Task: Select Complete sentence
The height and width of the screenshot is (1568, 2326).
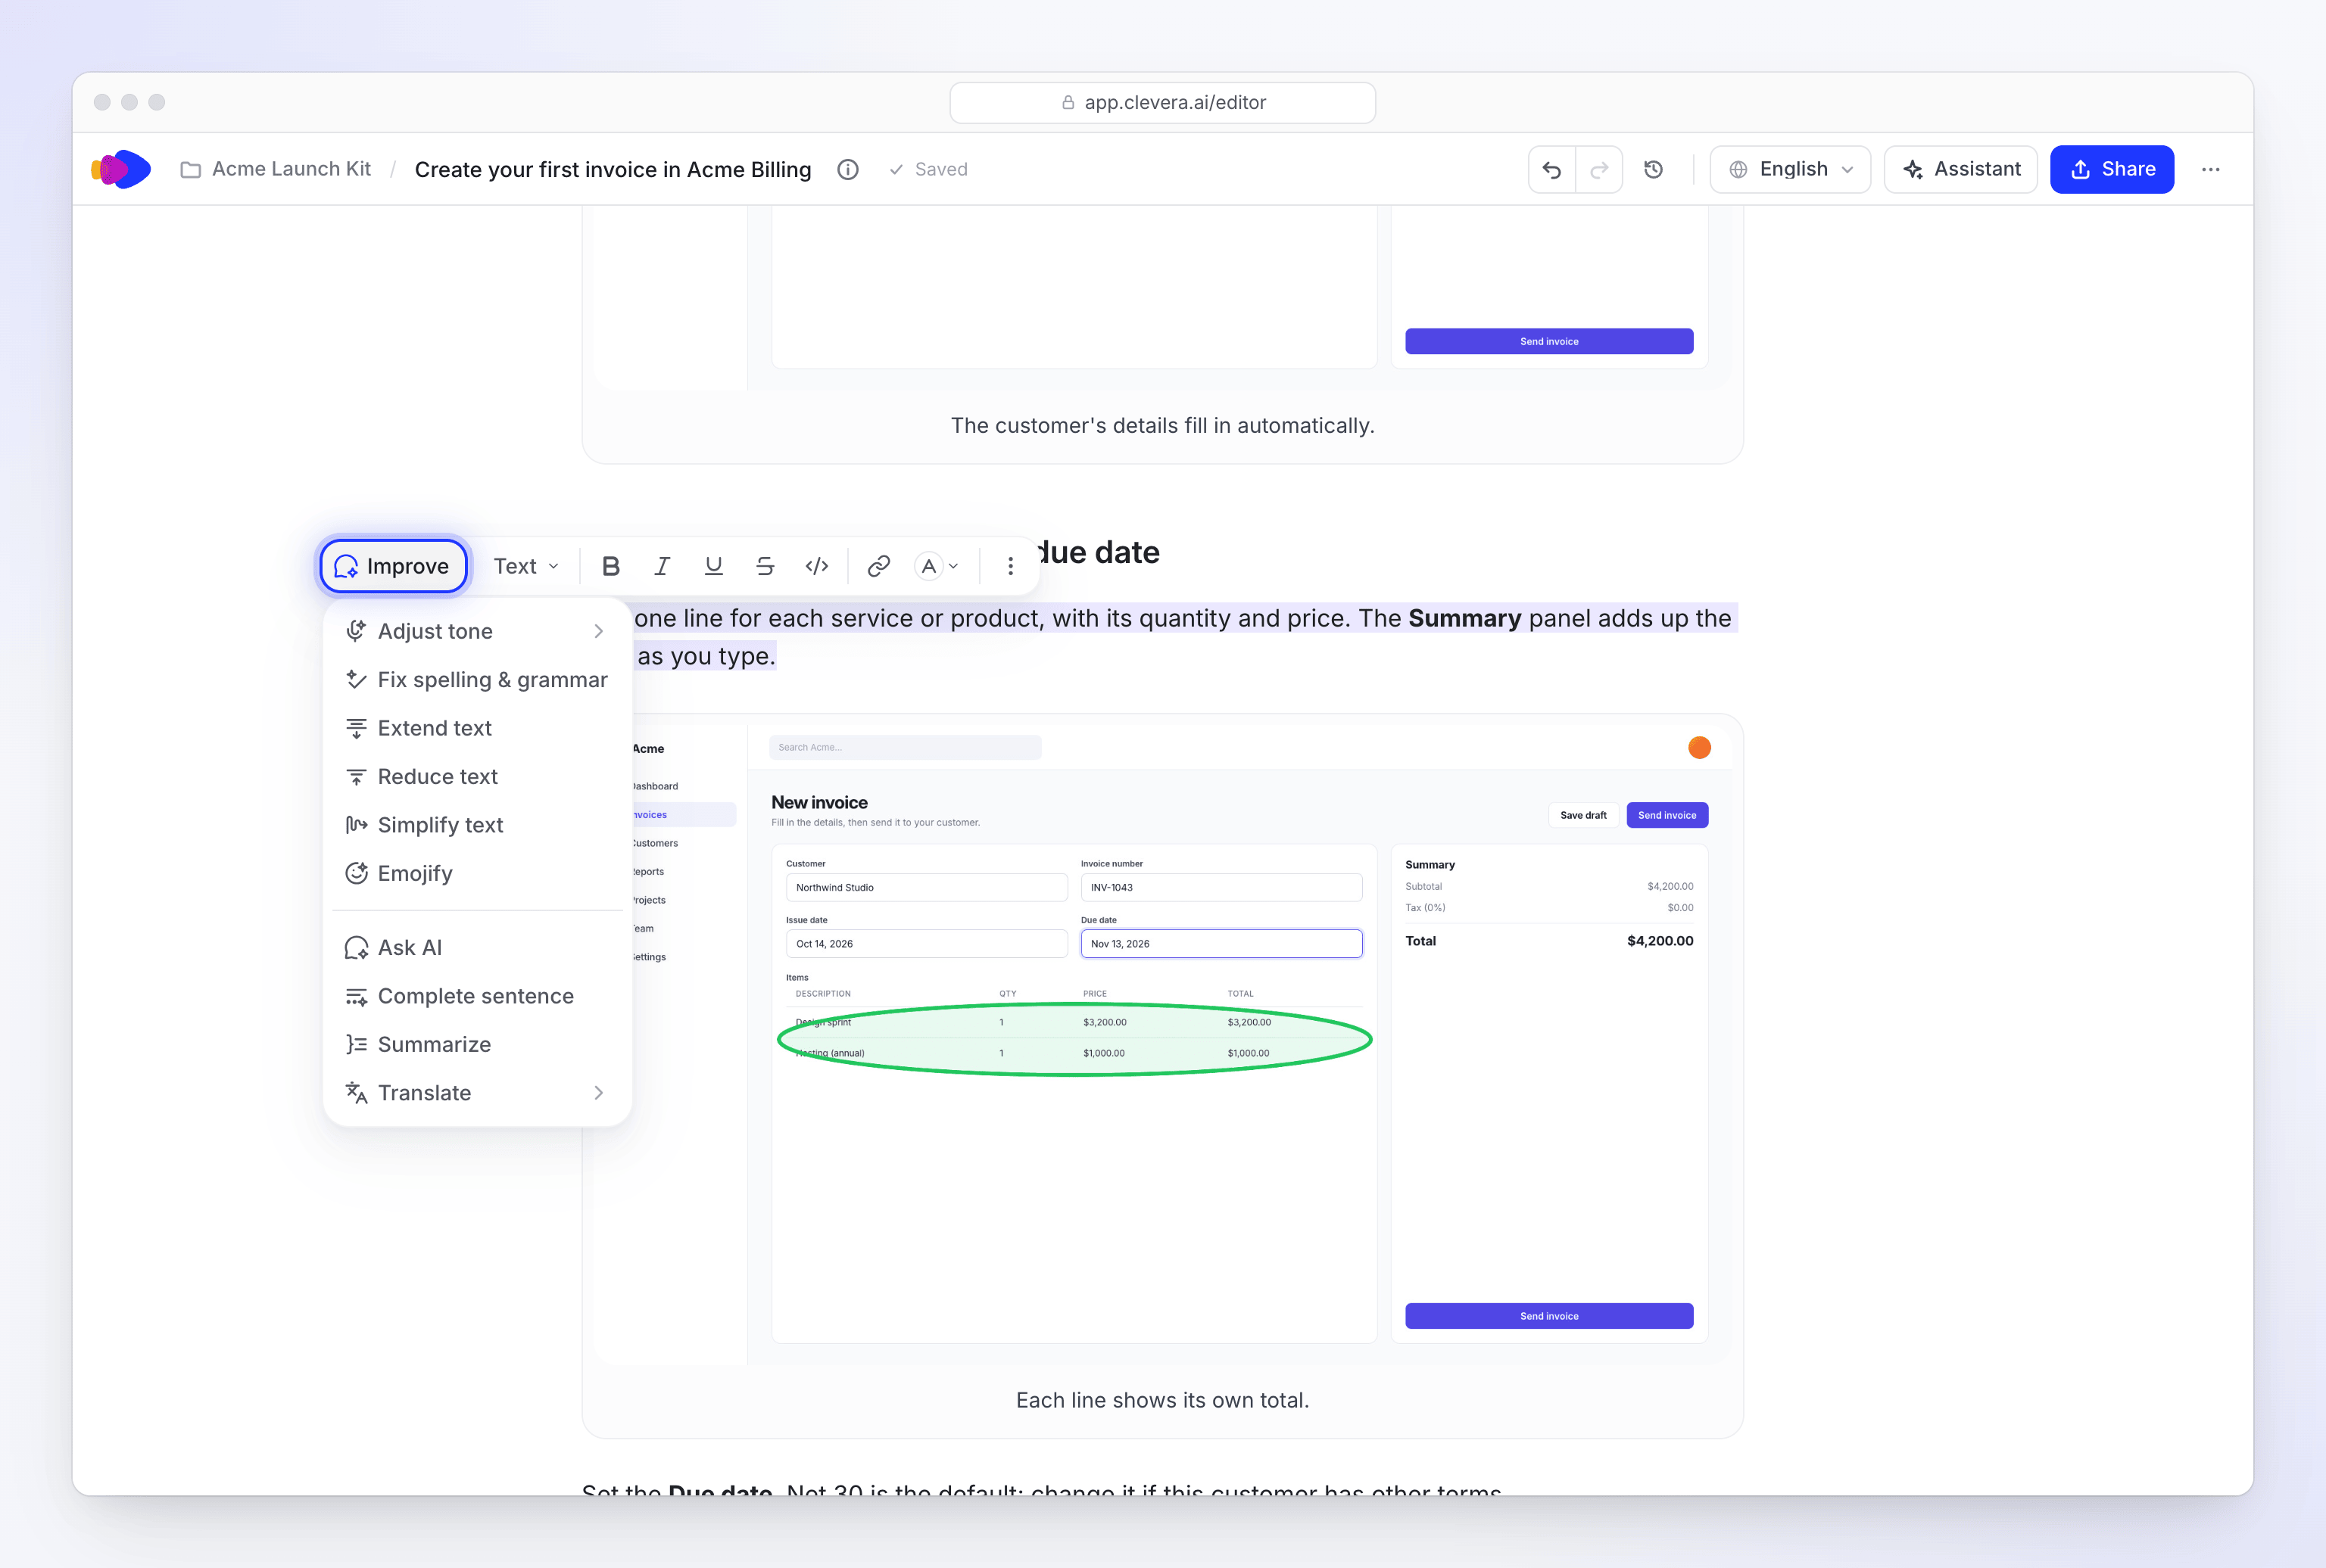Action: pyautogui.click(x=477, y=996)
